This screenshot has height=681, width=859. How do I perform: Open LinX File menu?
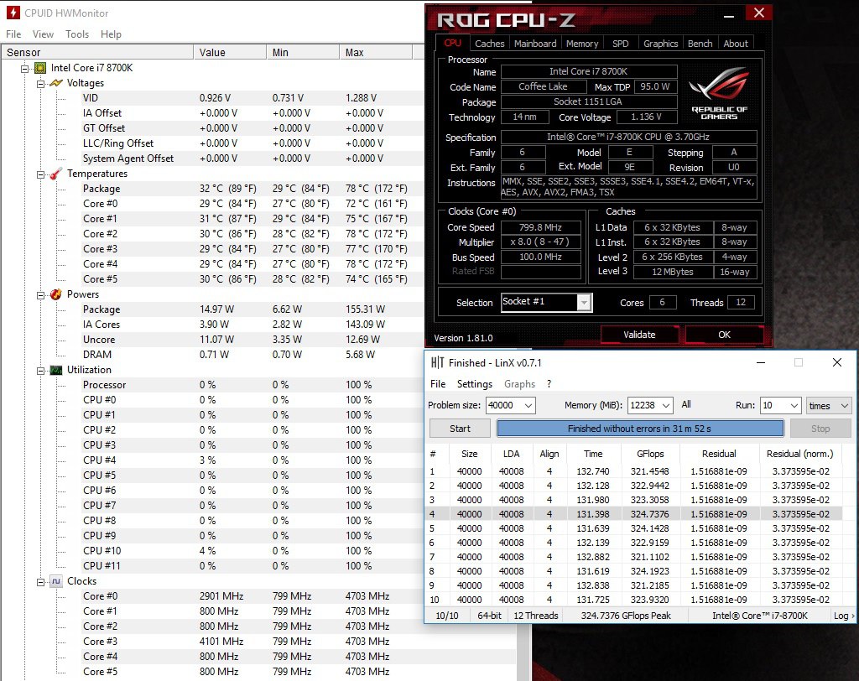click(x=438, y=384)
